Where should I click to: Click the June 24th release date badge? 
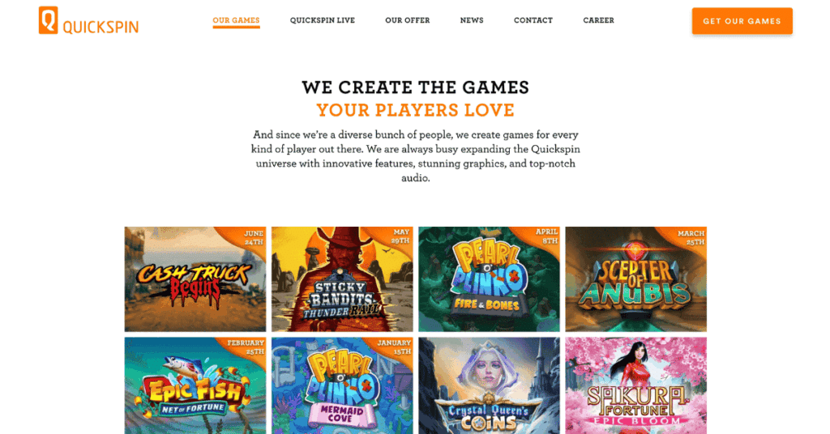[x=254, y=237]
